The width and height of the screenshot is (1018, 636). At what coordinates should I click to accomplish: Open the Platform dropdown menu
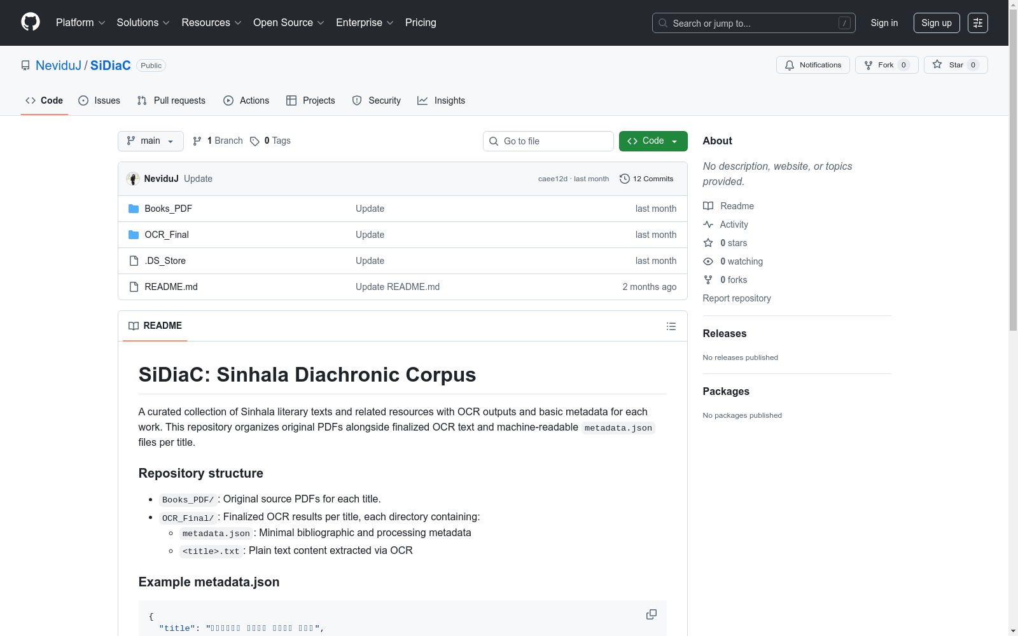click(80, 23)
